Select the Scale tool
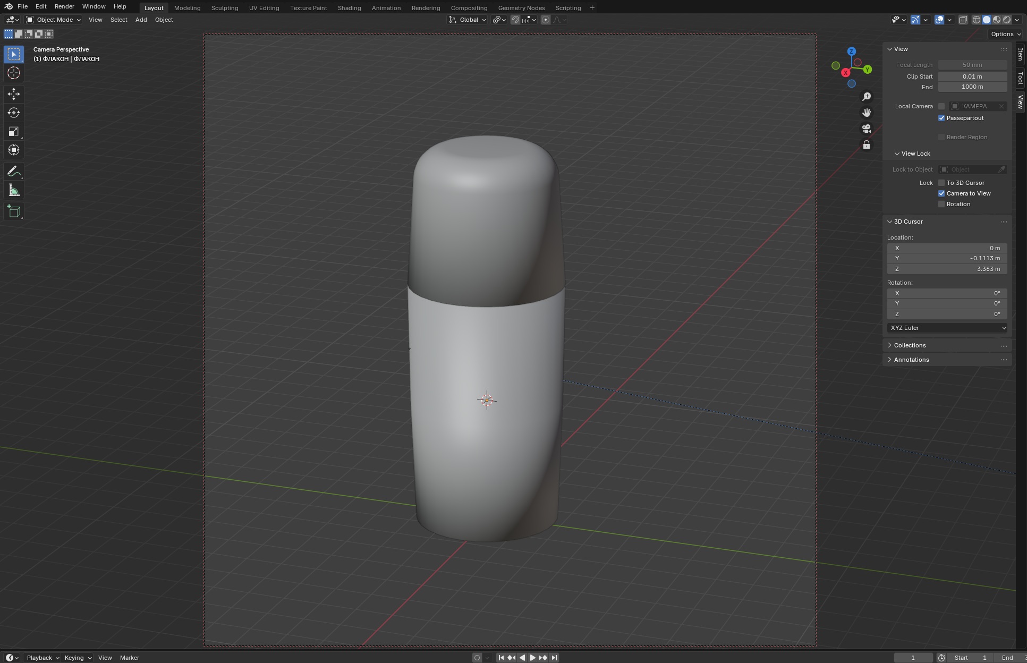The width and height of the screenshot is (1027, 663). coord(14,131)
